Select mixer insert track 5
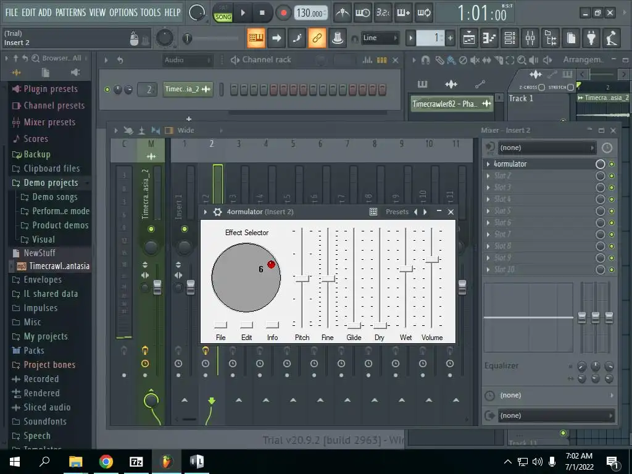Image resolution: width=632 pixels, height=474 pixels. [x=293, y=144]
